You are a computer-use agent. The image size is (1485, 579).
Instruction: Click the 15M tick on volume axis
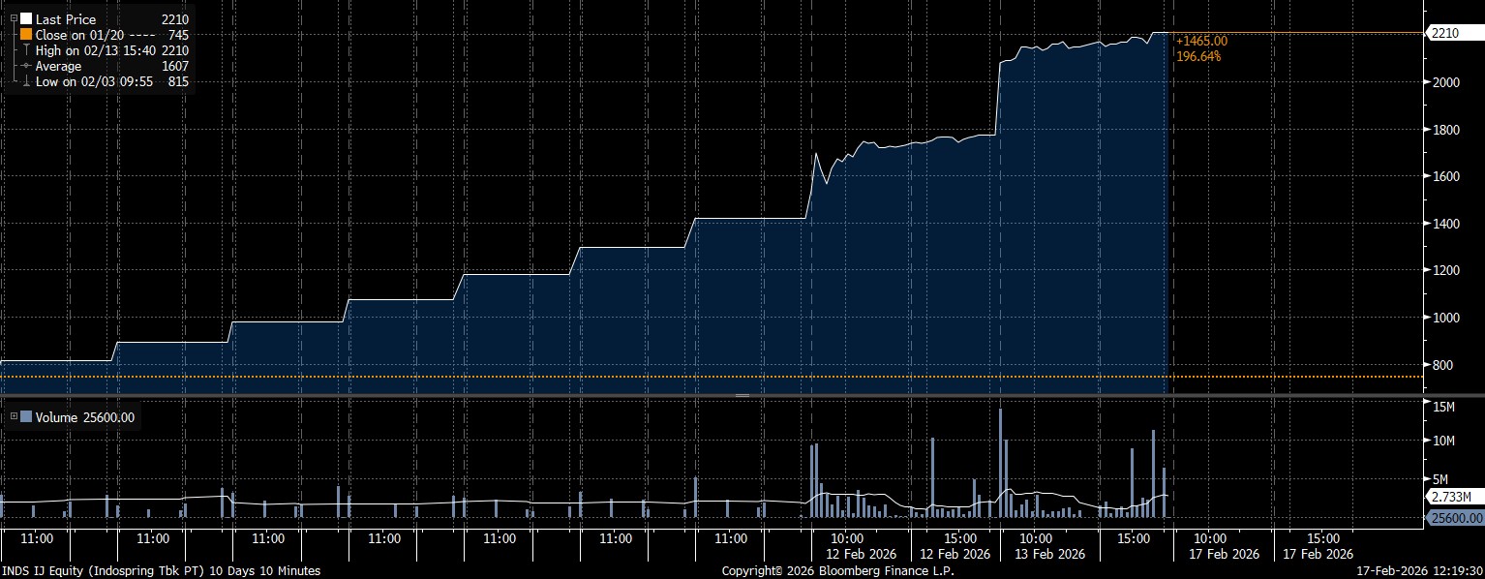tap(1443, 407)
